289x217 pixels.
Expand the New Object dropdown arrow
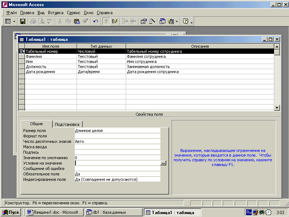177,21
